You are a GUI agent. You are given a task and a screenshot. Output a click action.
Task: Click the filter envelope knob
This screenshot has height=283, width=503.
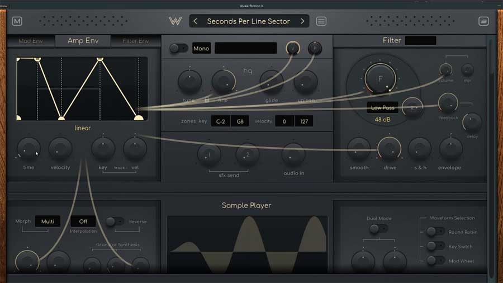pyautogui.click(x=450, y=149)
